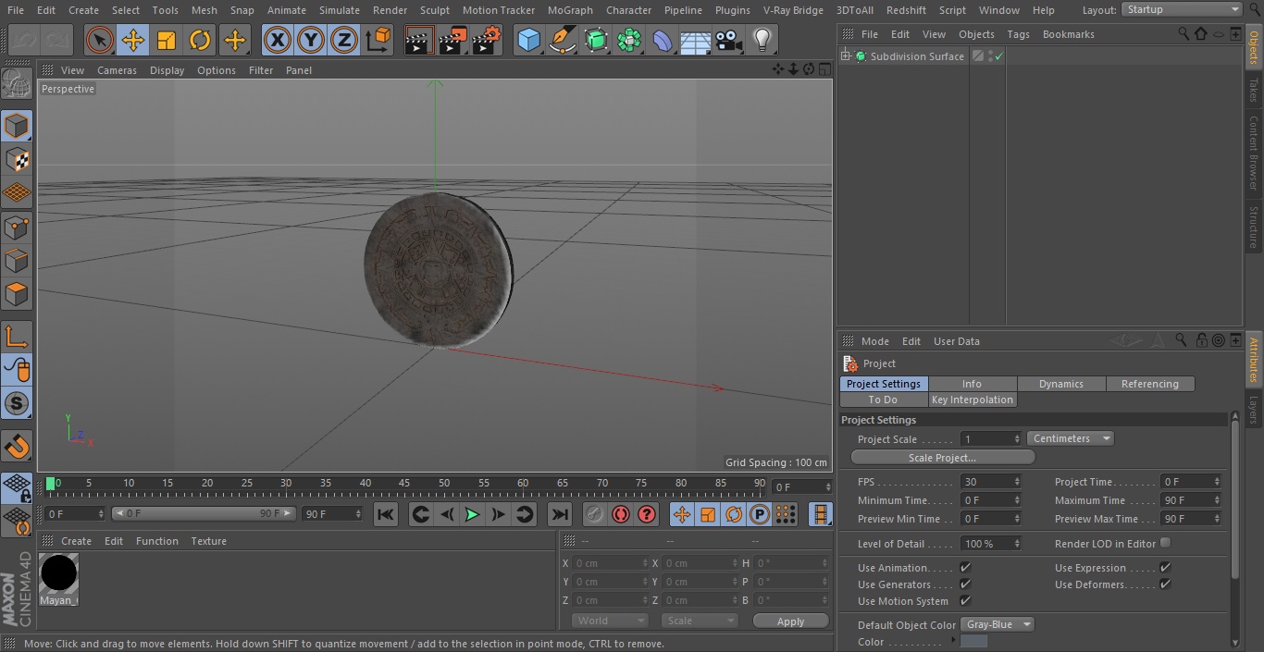
Task: Toggle Y axis lock
Action: coord(310,41)
